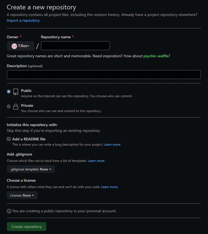Enable the Add a README file checkbox
The height and width of the screenshot is (234, 208).
click(x=9, y=139)
